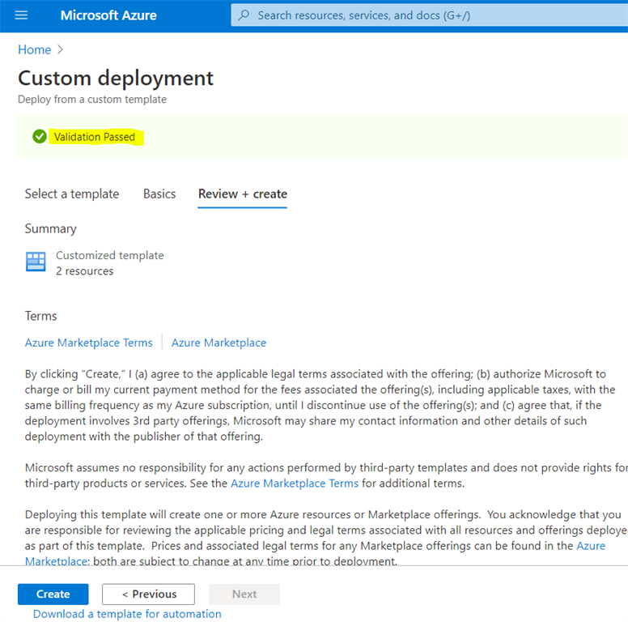Open Azure Marketplace Terms link under Terms

88,343
